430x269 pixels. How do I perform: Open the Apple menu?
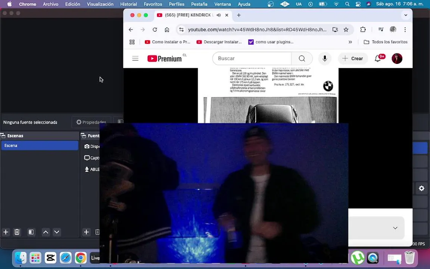(9, 4)
